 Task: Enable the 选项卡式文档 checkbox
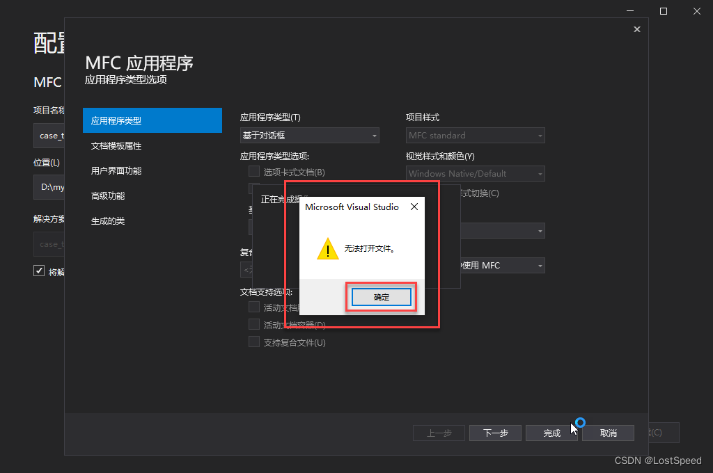[x=253, y=172]
